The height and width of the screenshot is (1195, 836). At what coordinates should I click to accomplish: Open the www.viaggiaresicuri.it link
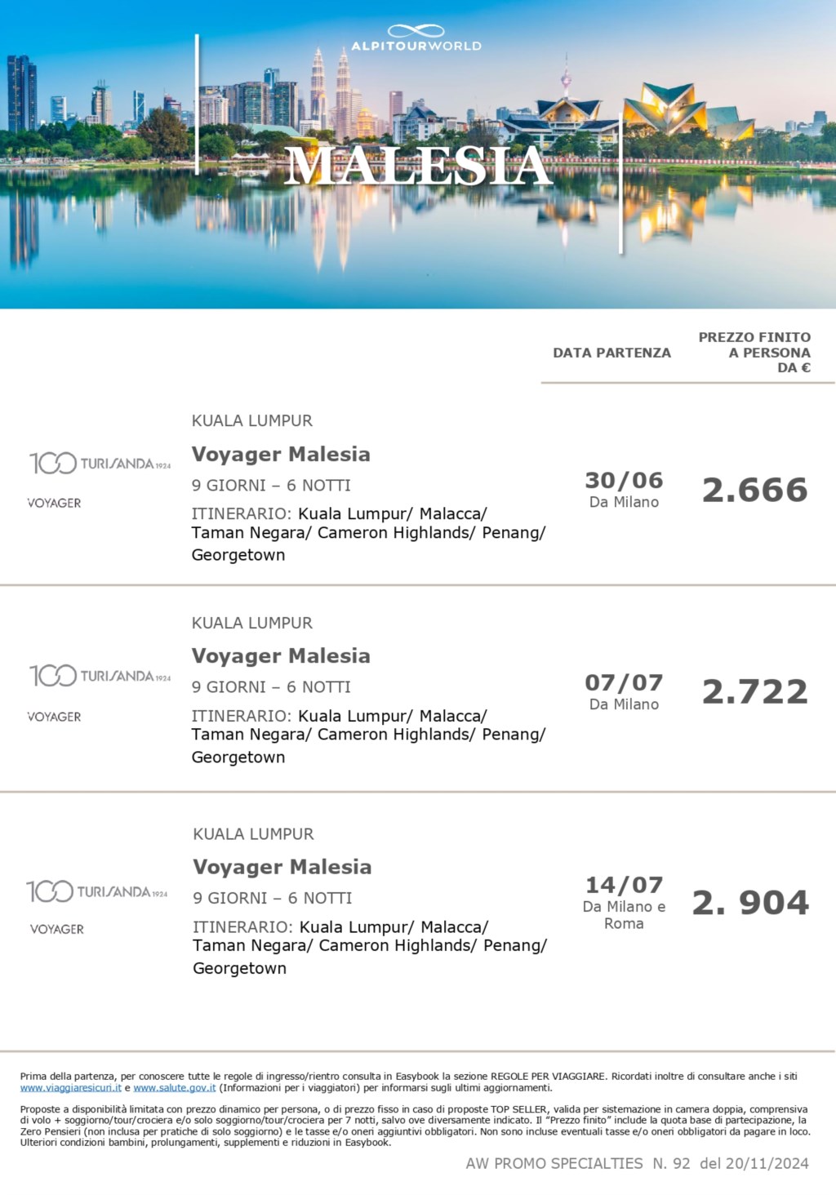(x=71, y=1088)
